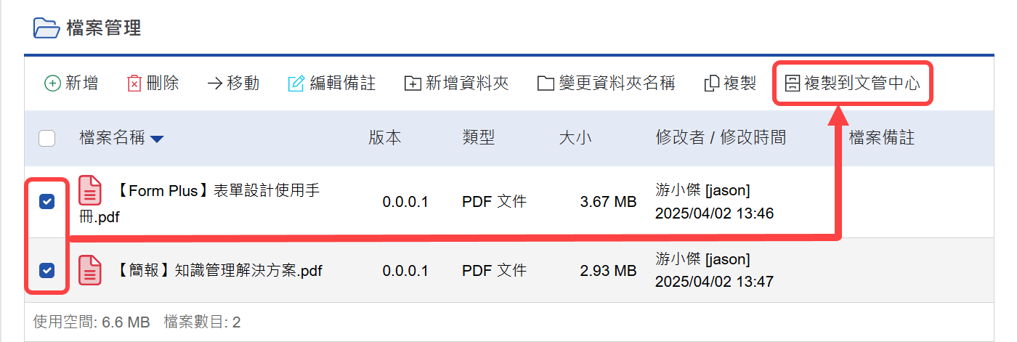Click the 檔案名稱 column header
Screen dimensions: 1017x342
pyautogui.click(x=112, y=138)
